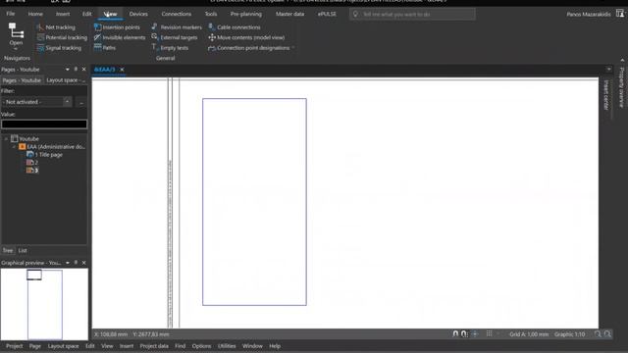Toggle External targets display
628x353 pixels.
[175, 37]
